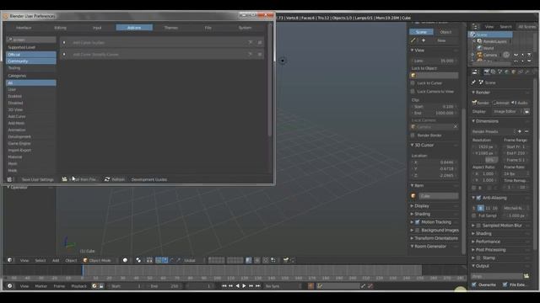Enable Lock Camera to View checkbox
This screenshot has width=540, height=303.
413,92
